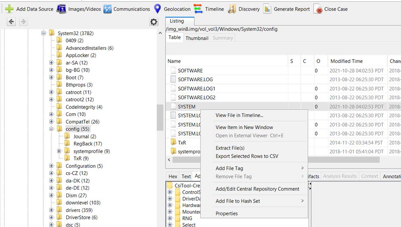
Task: Click the scroll-left arrow of the table
Action: [x=169, y=160]
